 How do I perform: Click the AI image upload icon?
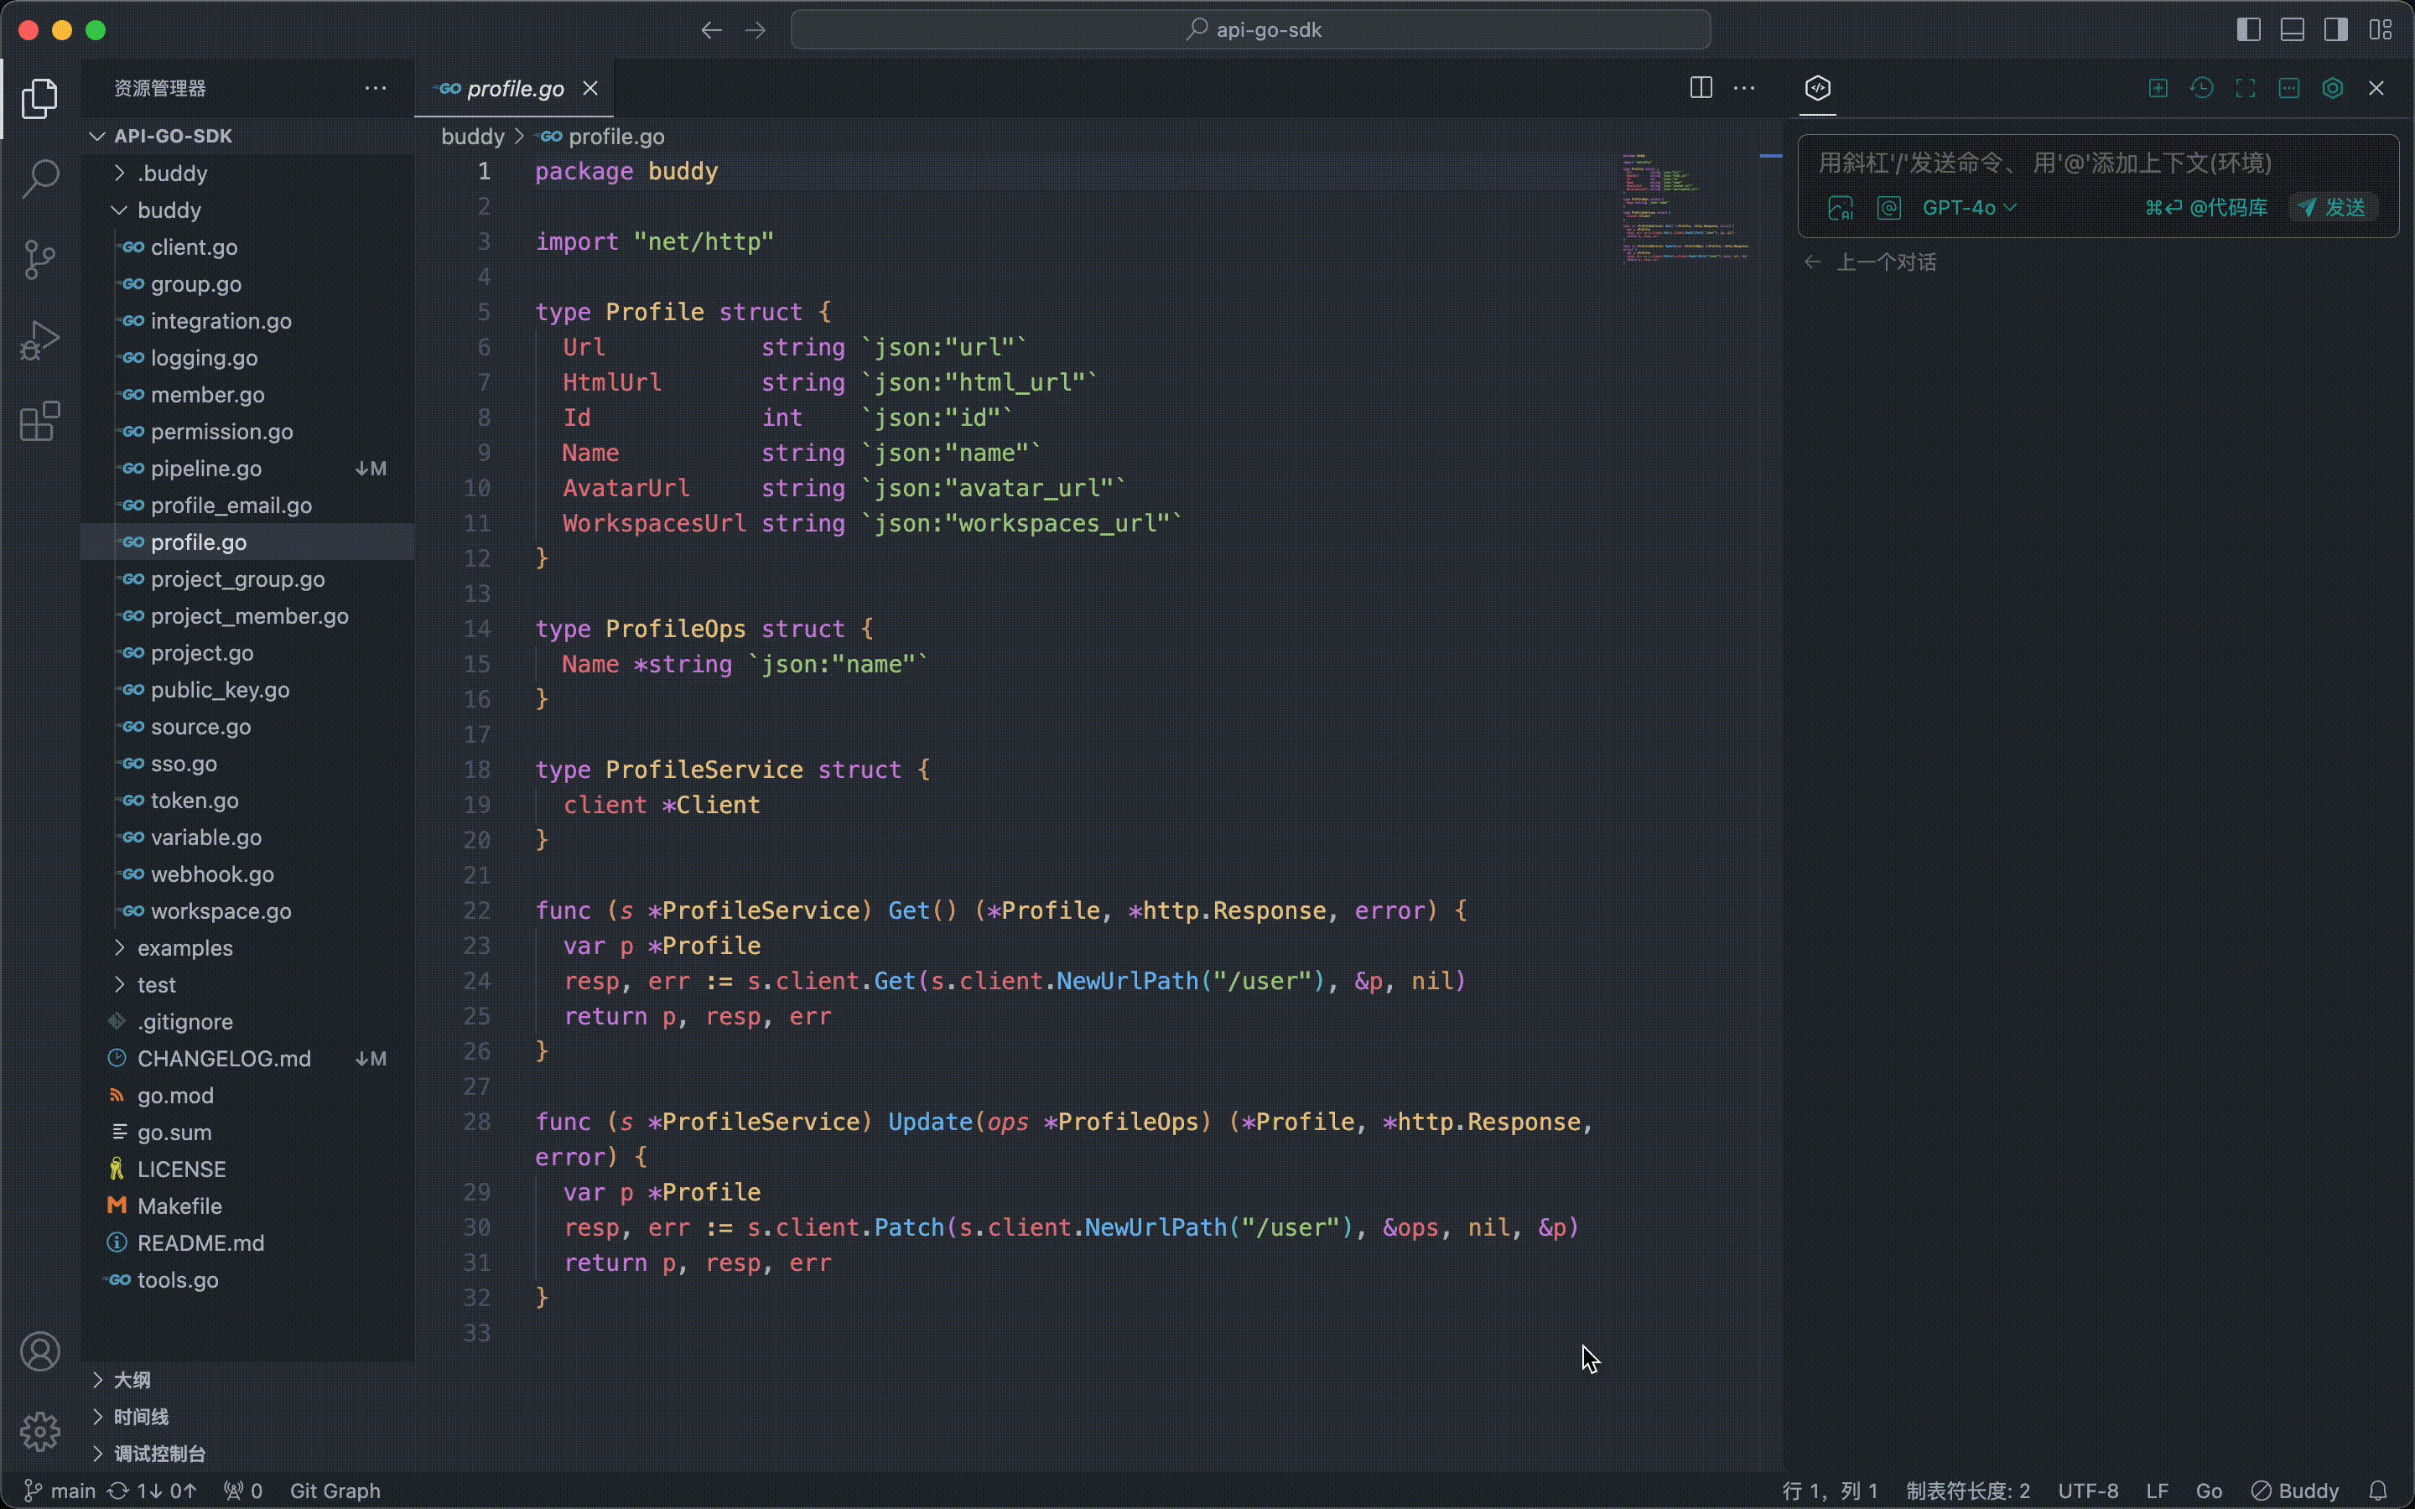(1841, 208)
